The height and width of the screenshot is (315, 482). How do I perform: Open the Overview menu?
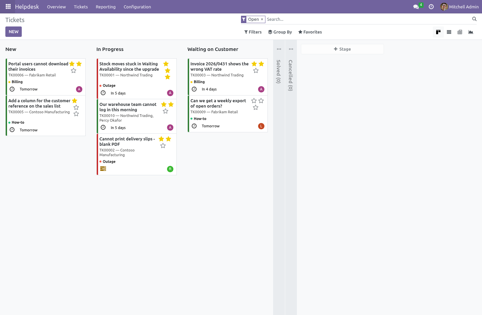click(x=56, y=7)
